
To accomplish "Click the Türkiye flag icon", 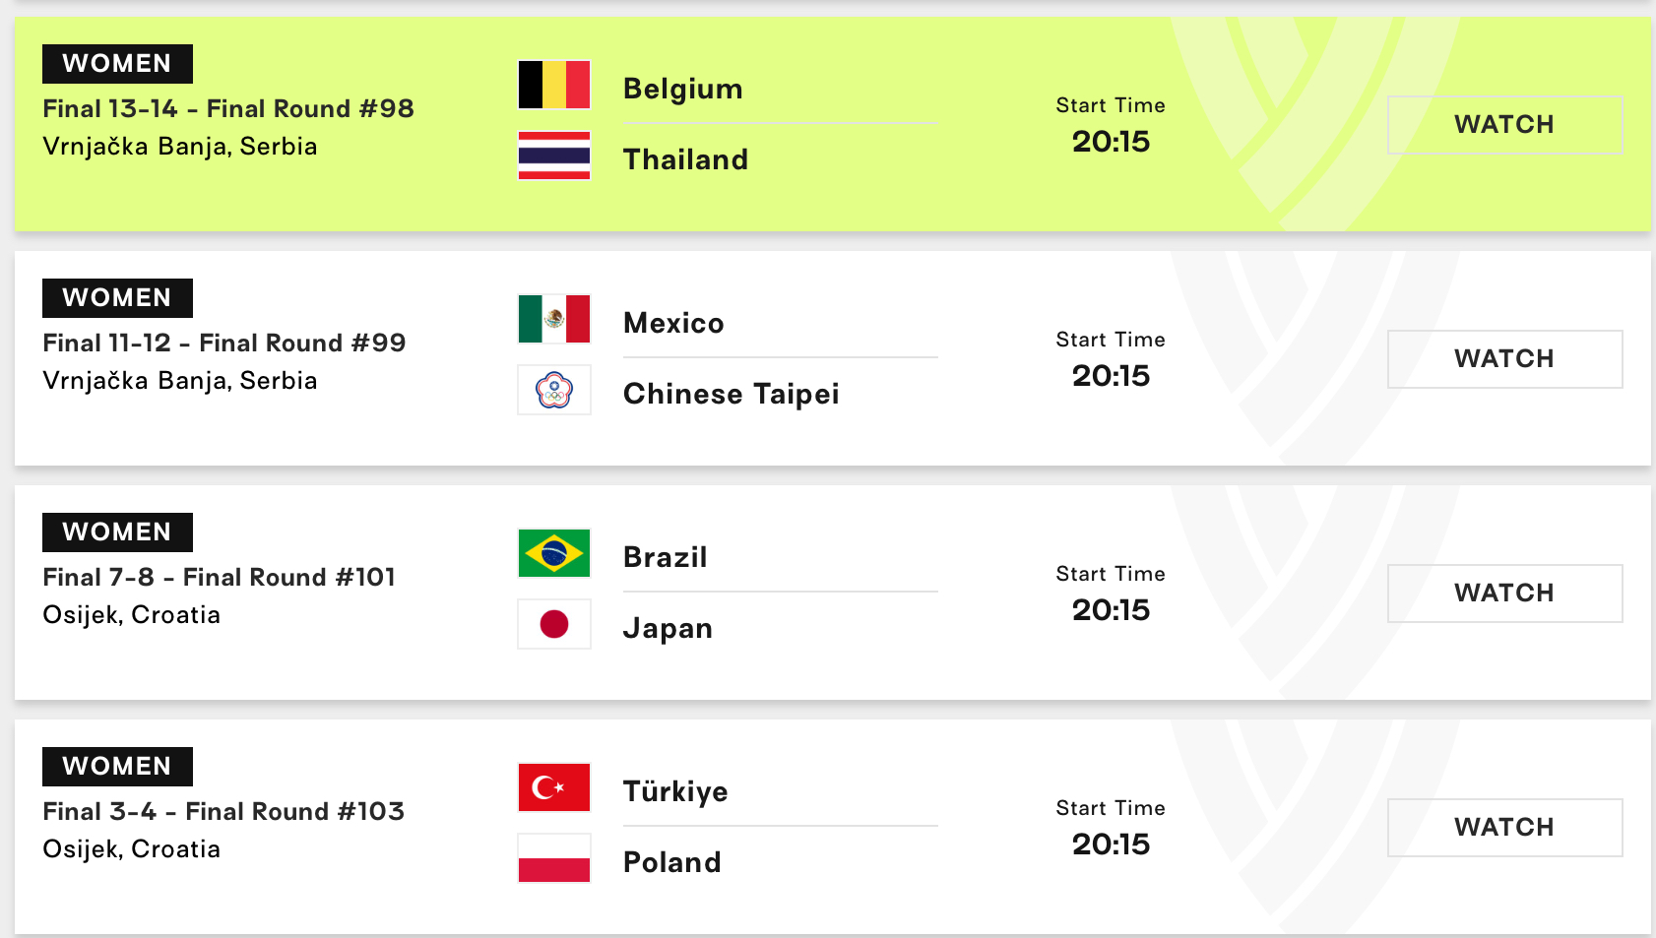I will (x=554, y=787).
